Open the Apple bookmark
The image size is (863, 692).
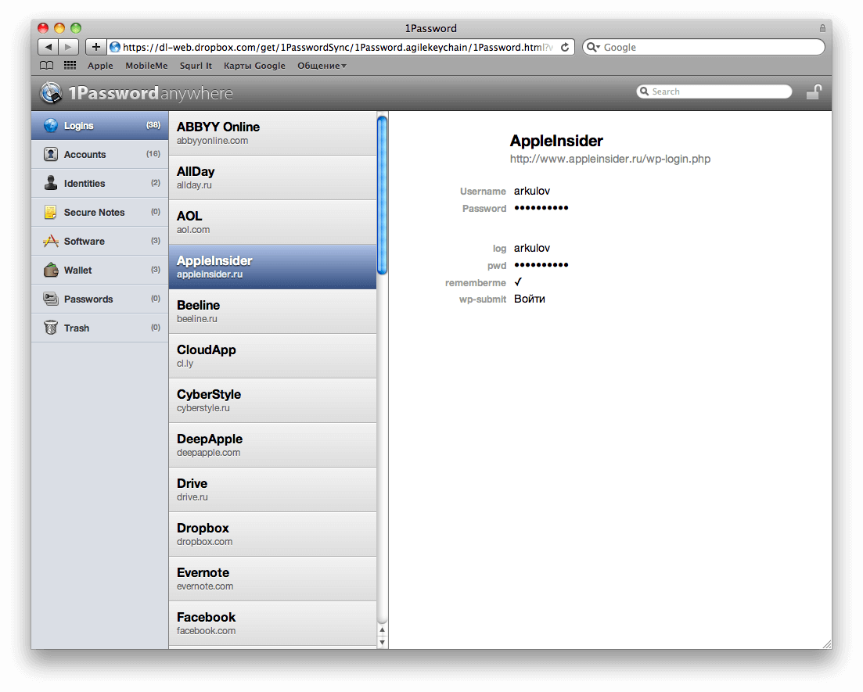point(100,66)
